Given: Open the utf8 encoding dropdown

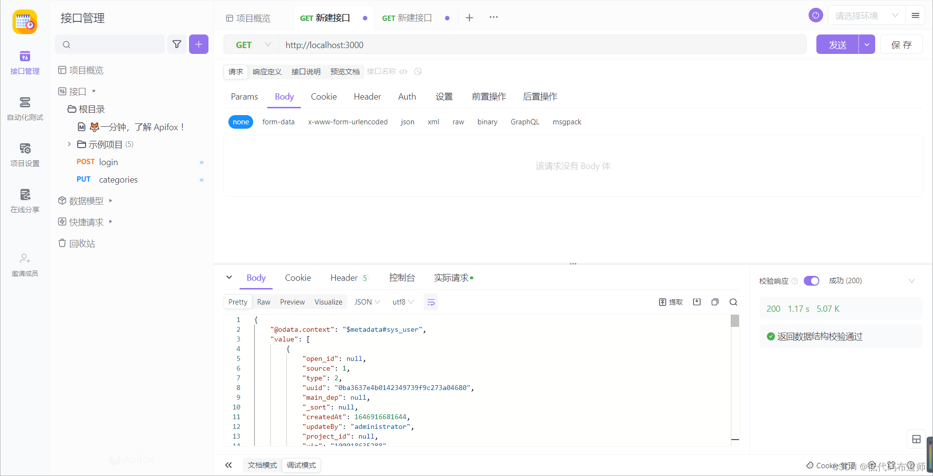Looking at the screenshot, I should click(x=403, y=302).
